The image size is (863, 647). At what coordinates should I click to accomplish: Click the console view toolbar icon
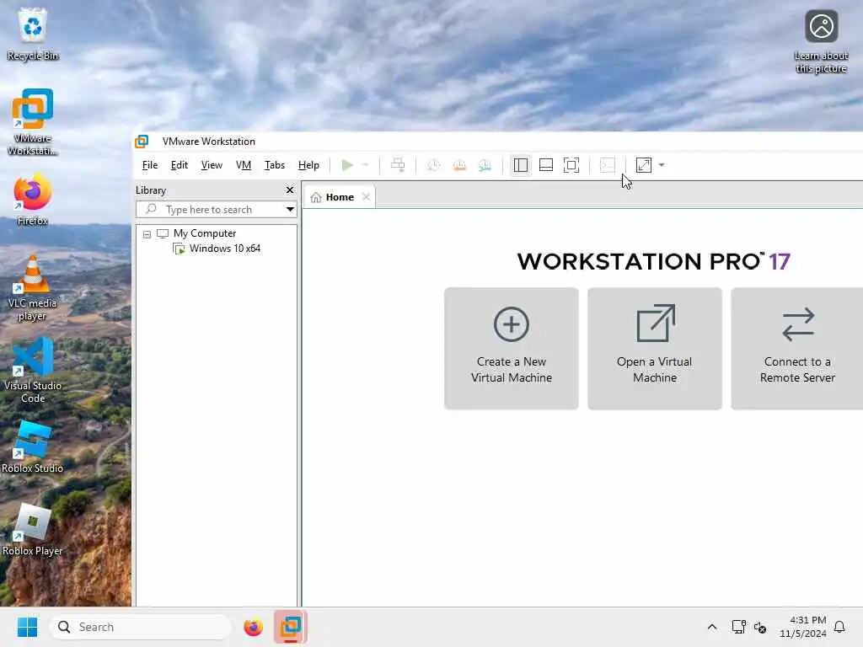(607, 165)
